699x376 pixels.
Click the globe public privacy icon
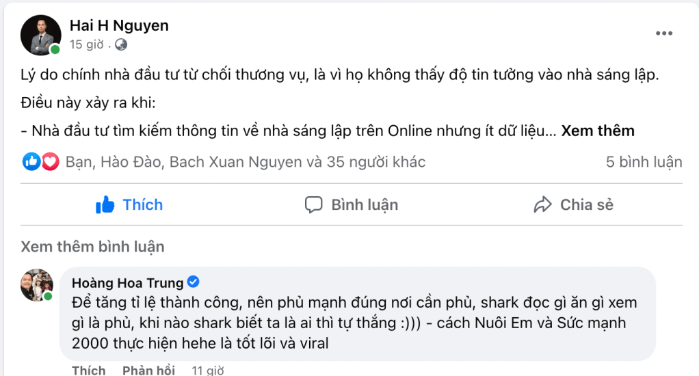tap(121, 45)
